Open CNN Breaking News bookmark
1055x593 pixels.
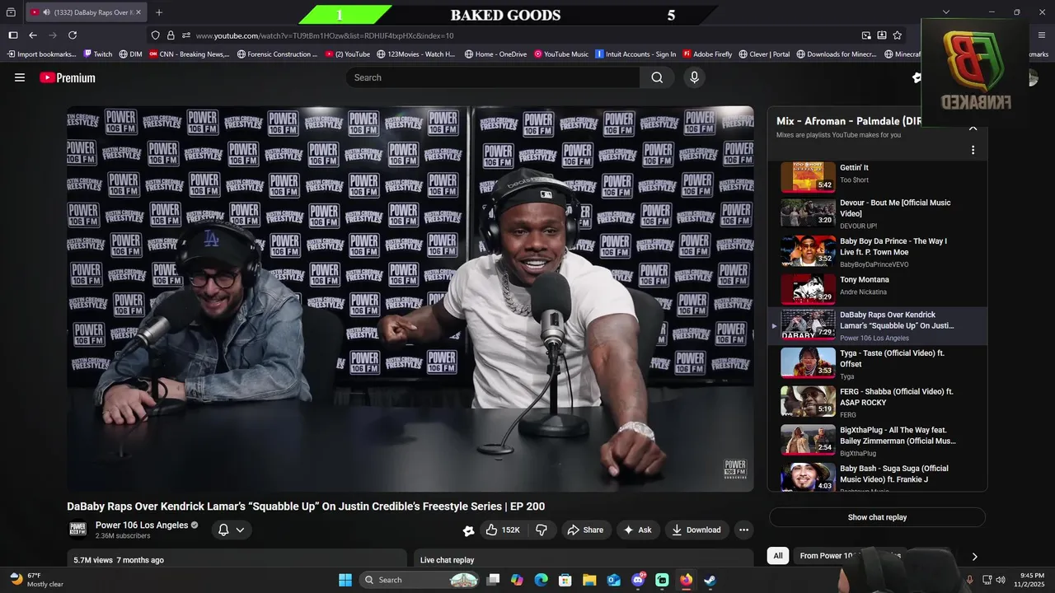click(189, 54)
